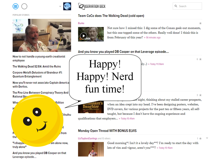Viewport: 217px width, 159px height.
Task: Open the 'I am alone now, truly alone' story
Action: pyautogui.click(x=40, y=145)
